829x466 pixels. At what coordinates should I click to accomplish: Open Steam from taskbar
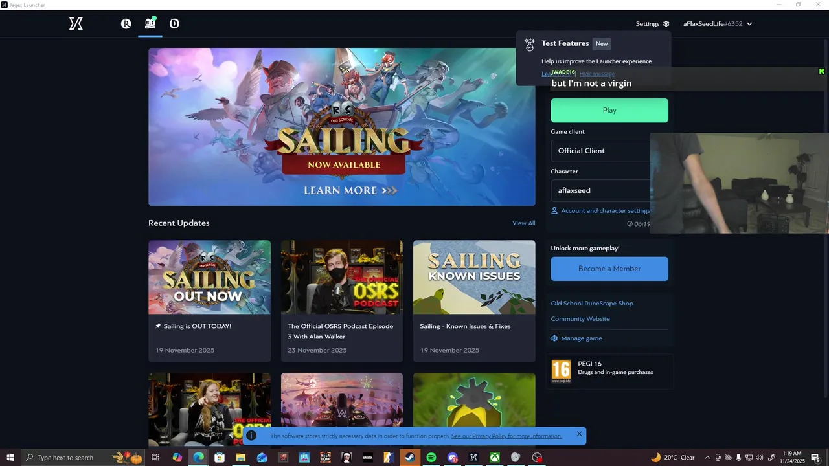coord(410,458)
